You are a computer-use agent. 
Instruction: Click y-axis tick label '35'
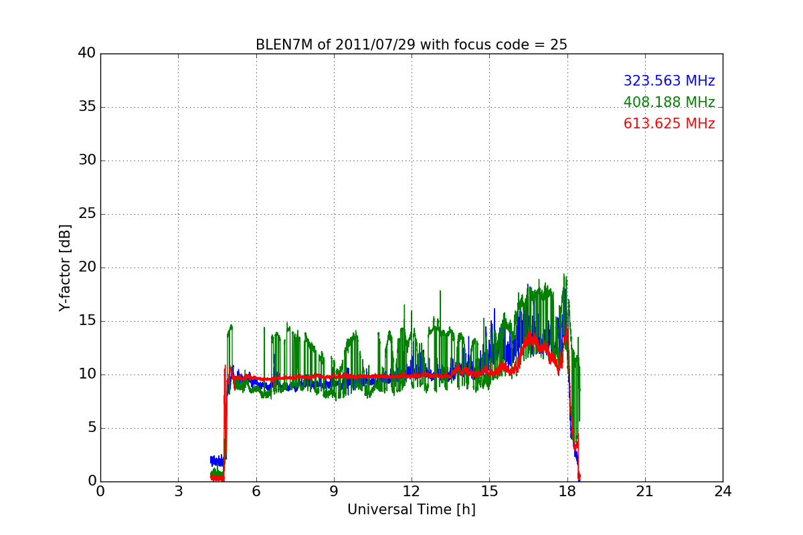tap(87, 107)
